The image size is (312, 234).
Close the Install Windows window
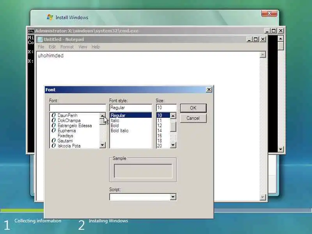pyautogui.click(x=269, y=14)
